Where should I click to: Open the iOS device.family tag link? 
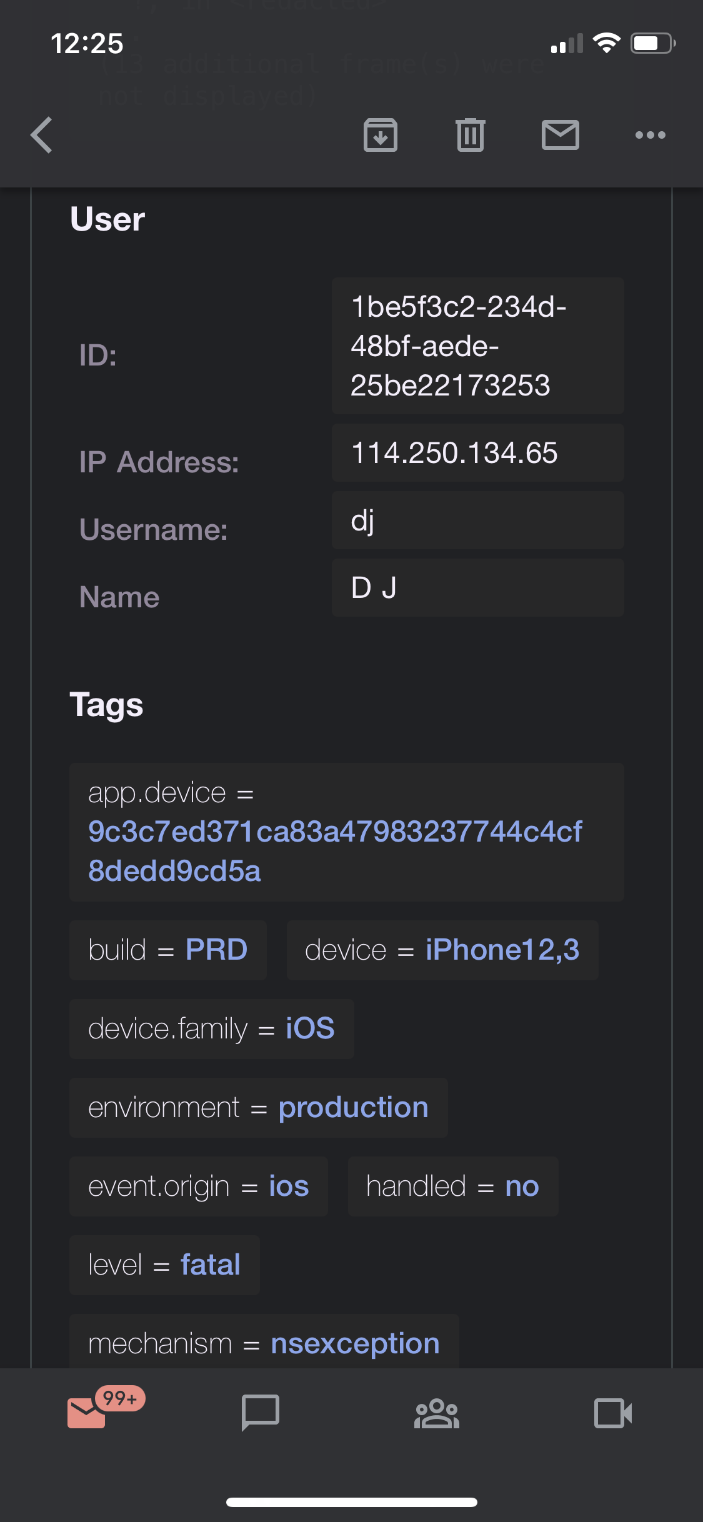coord(310,1028)
